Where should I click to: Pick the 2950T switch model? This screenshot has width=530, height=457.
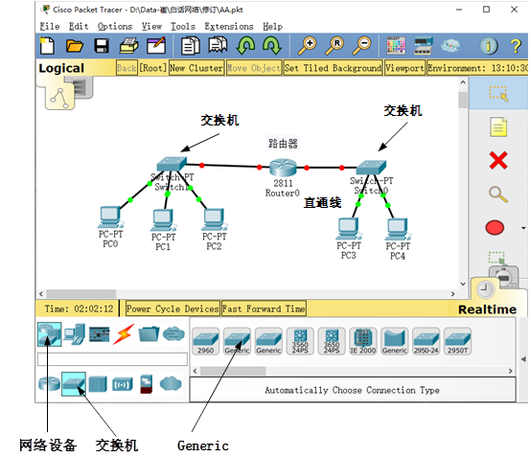(457, 341)
